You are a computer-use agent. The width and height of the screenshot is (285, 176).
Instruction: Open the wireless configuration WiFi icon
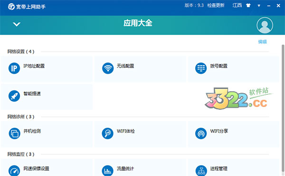(108, 68)
